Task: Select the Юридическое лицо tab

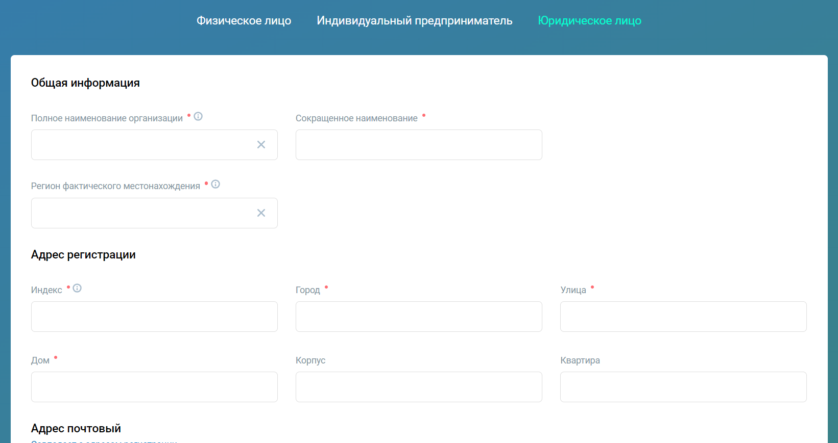Action: [x=589, y=20]
